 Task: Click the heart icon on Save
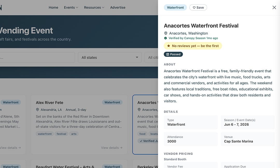coord(194,7)
